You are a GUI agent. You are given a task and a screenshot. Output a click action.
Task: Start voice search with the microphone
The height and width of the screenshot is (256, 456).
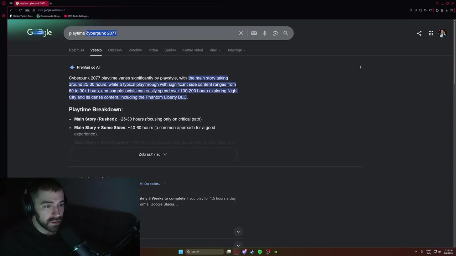pos(265,33)
